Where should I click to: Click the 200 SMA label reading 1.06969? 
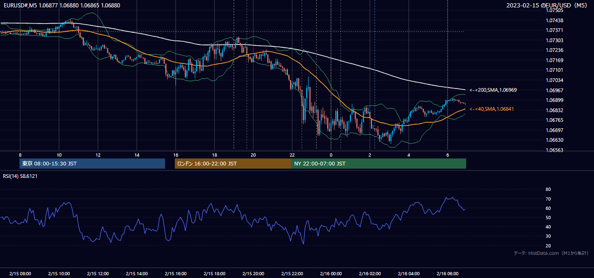tap(493, 90)
